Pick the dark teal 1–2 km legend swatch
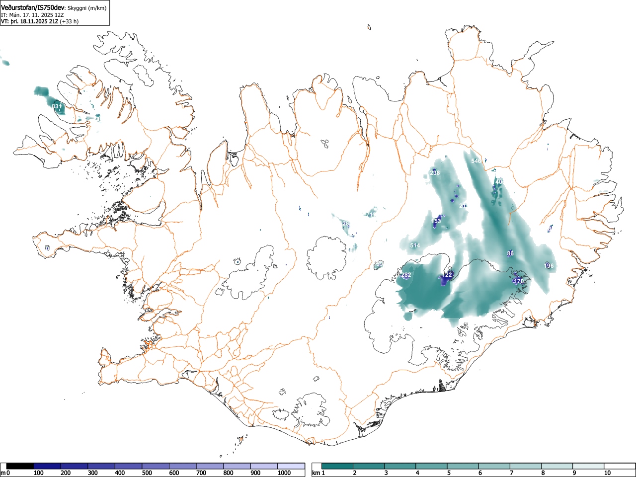636x477 pixels. coord(337,466)
